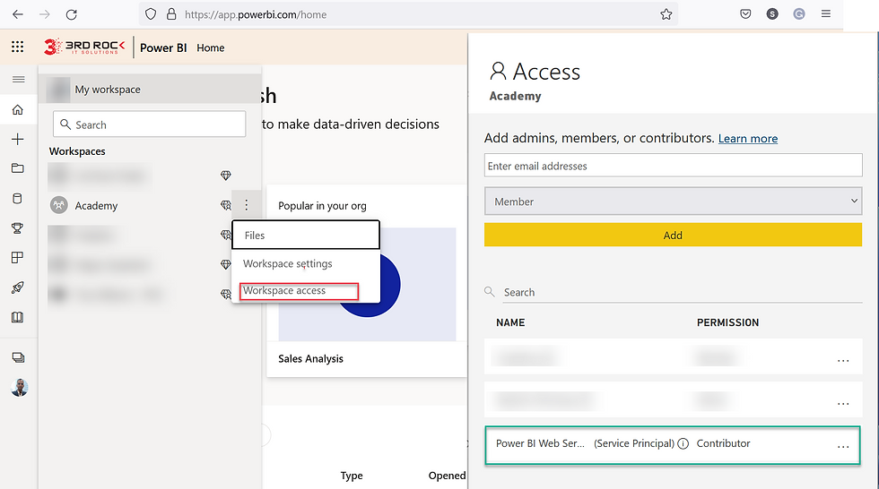Bookmark this page with the star icon
This screenshot has height=489, width=879.
(666, 14)
